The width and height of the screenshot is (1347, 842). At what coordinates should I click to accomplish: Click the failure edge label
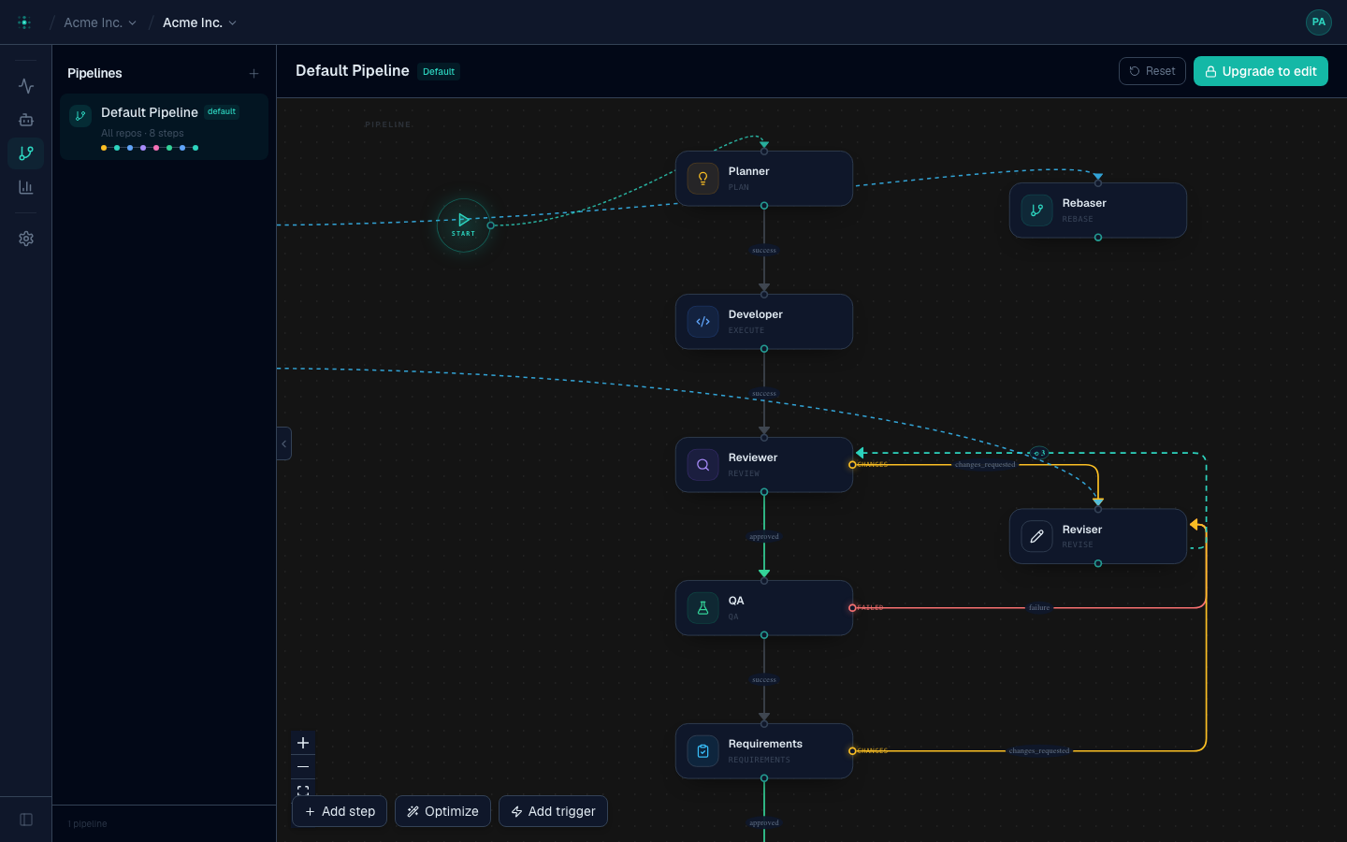(1039, 607)
